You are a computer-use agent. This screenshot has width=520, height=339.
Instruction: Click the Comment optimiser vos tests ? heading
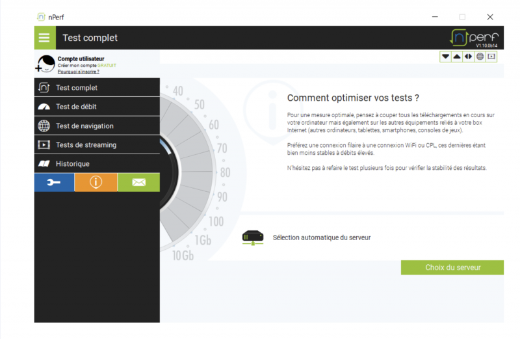[x=353, y=98]
